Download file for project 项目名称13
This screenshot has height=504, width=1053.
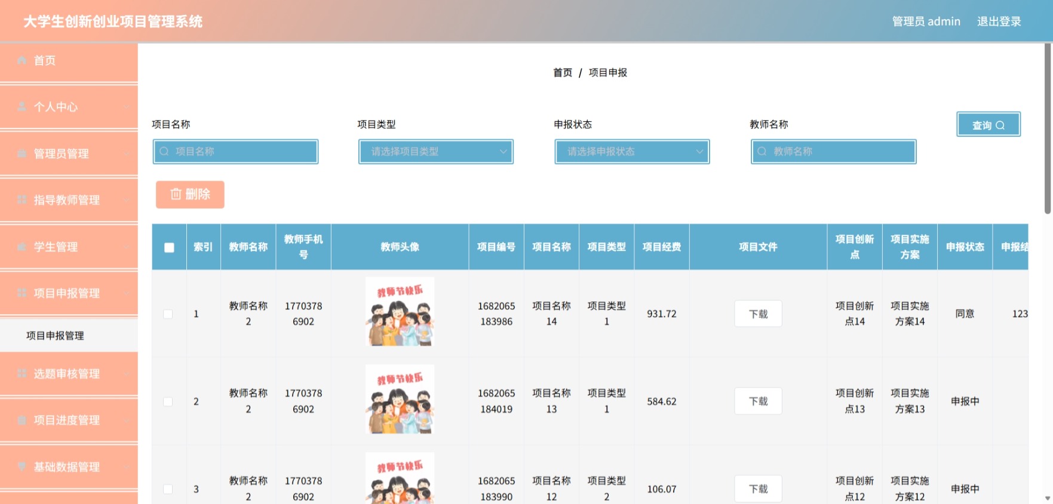(758, 401)
